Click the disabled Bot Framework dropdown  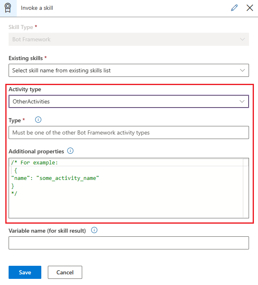[x=128, y=39]
